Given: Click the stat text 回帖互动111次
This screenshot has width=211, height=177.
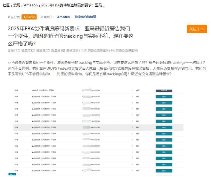Looking at the screenshot, I should pyautogui.click(x=77, y=50).
